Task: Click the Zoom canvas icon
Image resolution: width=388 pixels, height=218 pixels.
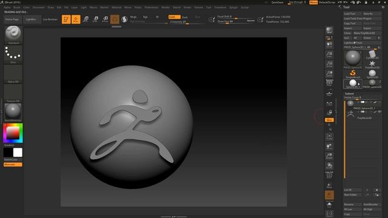Action: 329,54
